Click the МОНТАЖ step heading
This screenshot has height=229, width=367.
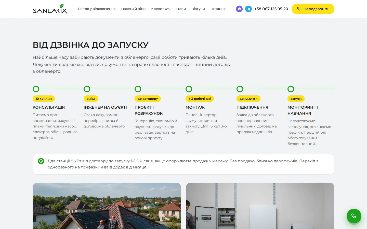(195, 107)
